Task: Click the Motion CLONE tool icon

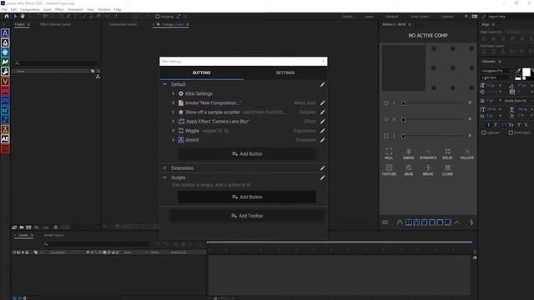Action: point(447,170)
